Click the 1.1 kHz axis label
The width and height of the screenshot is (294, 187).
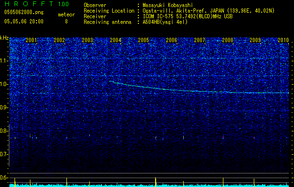(4, 61)
